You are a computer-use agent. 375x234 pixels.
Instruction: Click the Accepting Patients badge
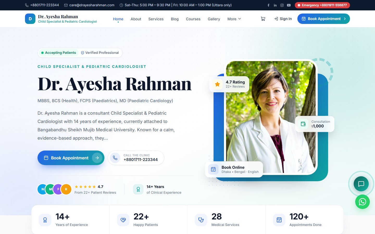pos(59,53)
